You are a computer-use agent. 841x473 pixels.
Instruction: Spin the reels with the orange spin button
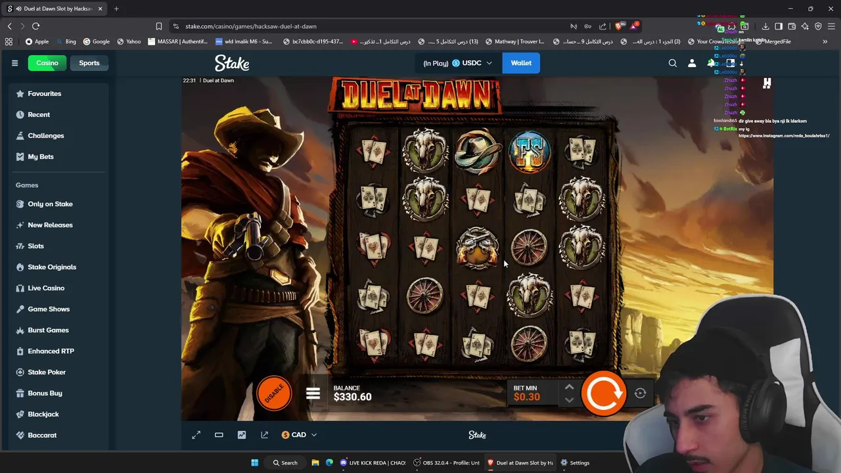(603, 394)
